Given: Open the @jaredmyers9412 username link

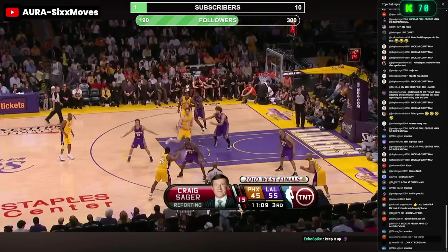Looking at the screenshot, I should click(398, 171).
